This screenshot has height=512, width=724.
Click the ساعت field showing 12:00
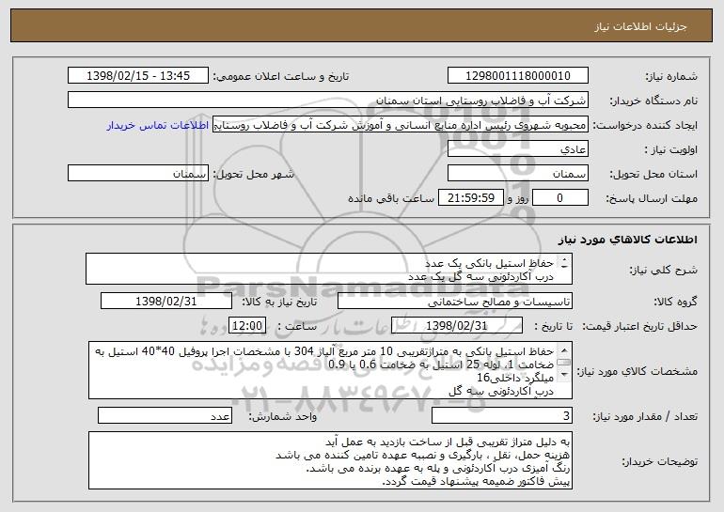coord(247,326)
